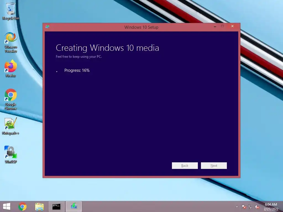Screen dimensions: 283x212
Task: Close the Windows 10 Setup window
Action: coord(232,26)
